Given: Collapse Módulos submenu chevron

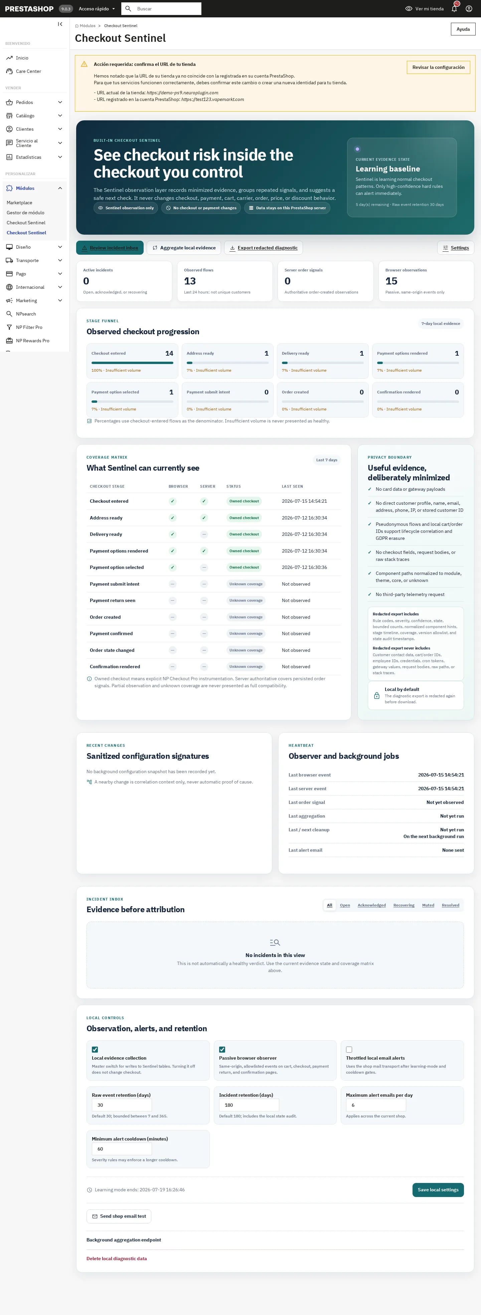Looking at the screenshot, I should tap(60, 189).
